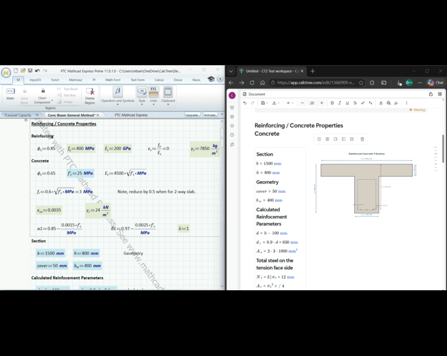Select the second column layout option
The image size is (447, 356).
point(328,139)
